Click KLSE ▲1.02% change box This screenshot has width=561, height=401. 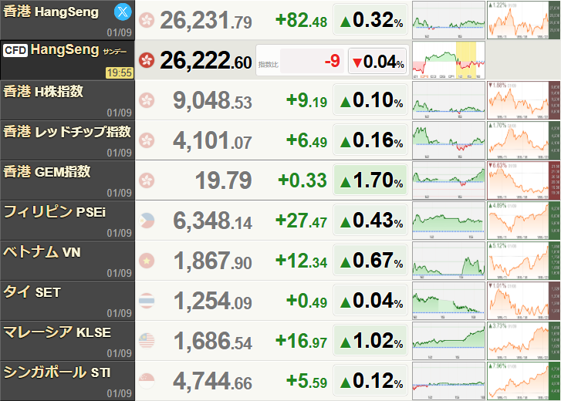[370, 340]
